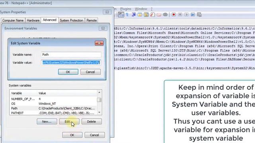255x143 pixels.
Task: Confirm Edit System Variable with OK
Action: [68, 72]
